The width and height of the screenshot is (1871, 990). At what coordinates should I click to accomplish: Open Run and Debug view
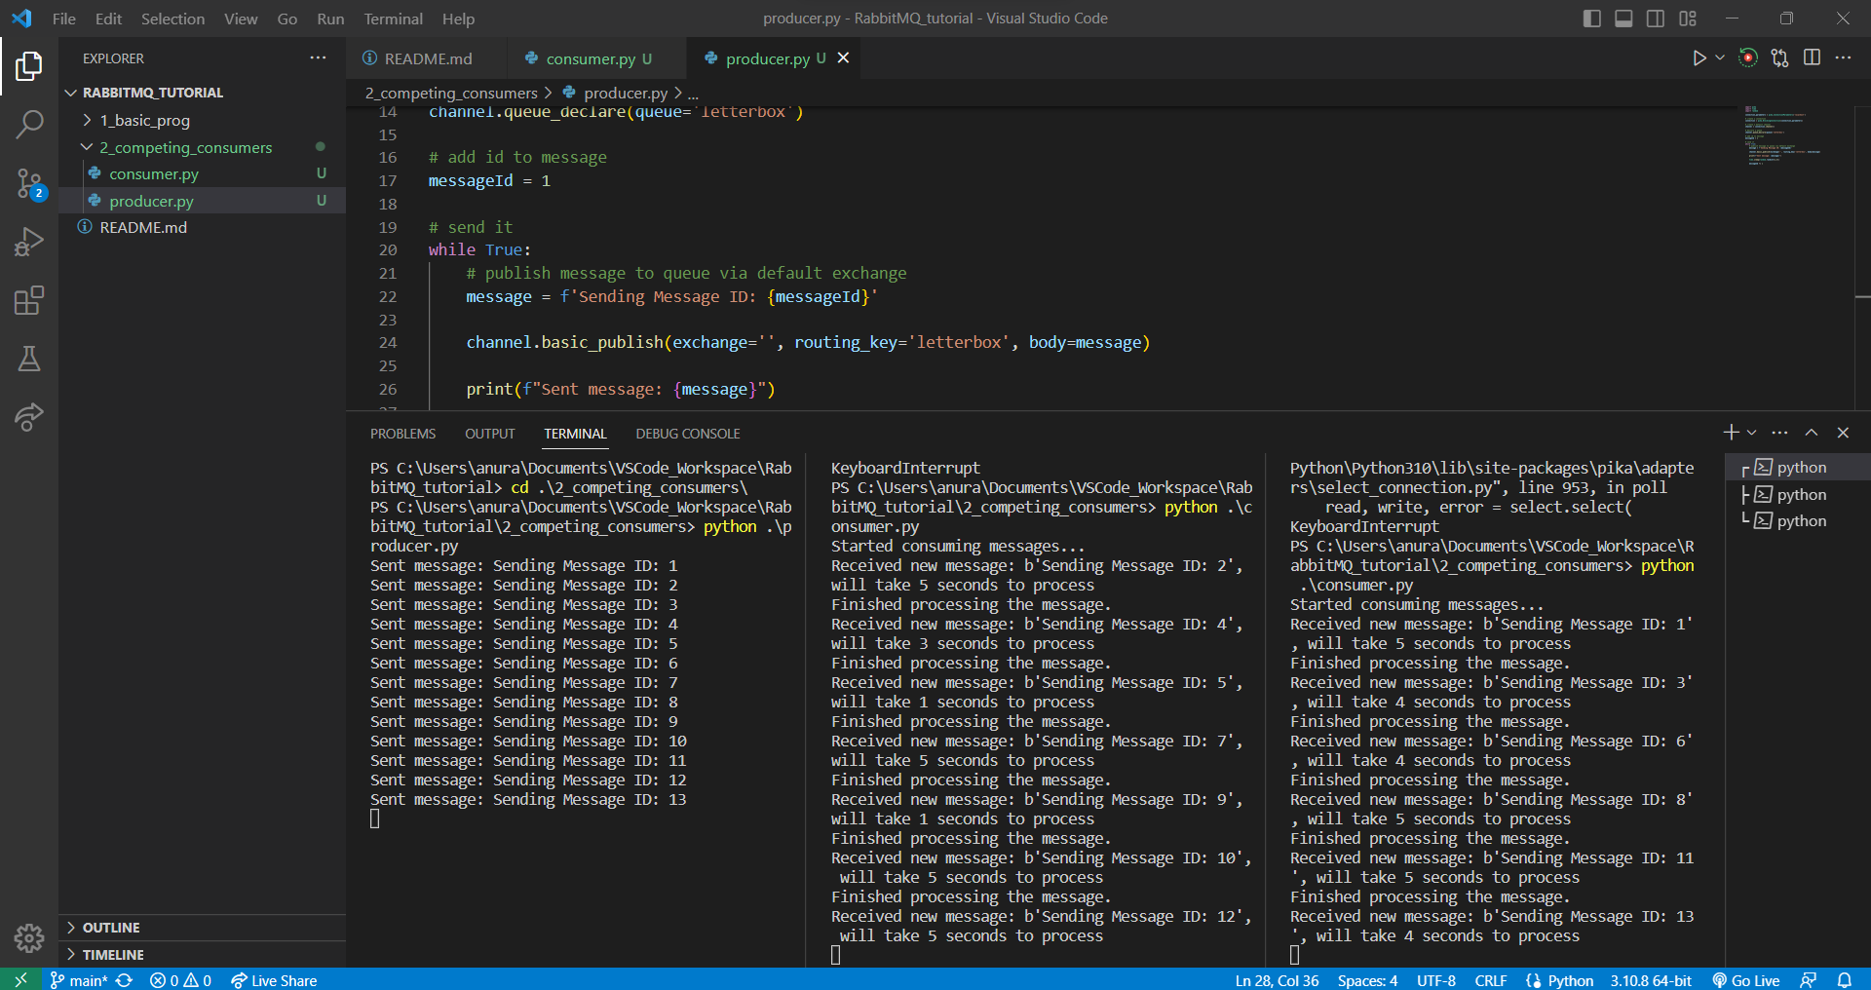(29, 242)
